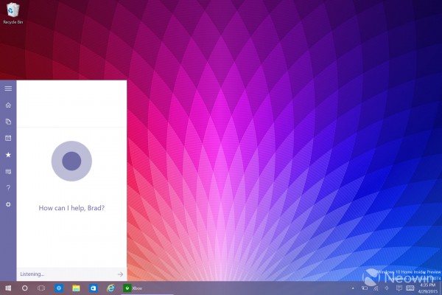Open Cortana Help question mark
442x295 pixels.
pos(8,187)
